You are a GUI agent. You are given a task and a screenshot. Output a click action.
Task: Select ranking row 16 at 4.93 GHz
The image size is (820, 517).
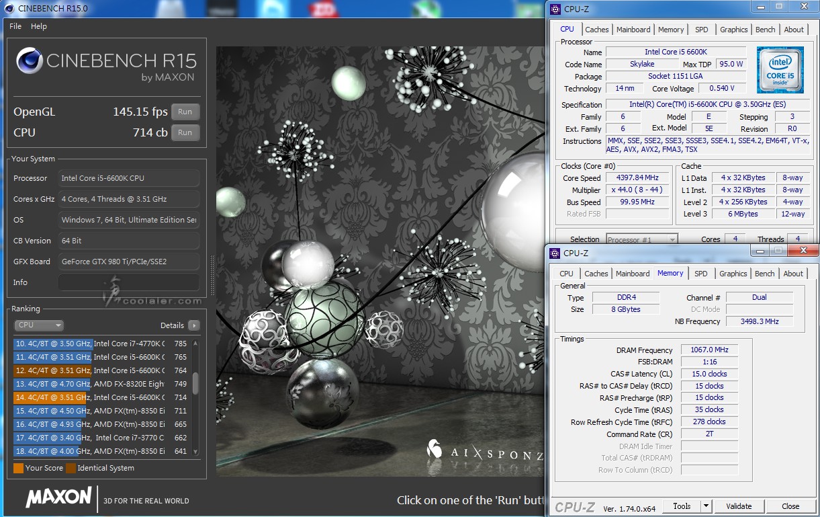(101, 424)
